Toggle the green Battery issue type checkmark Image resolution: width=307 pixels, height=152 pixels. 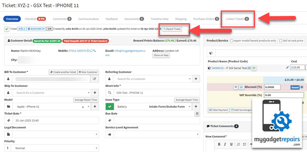click(110, 107)
